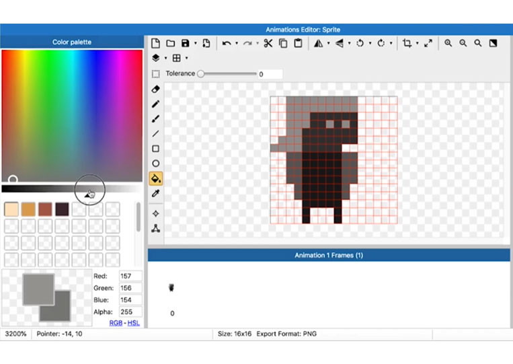
Task: Select the Line tool
Action: 156,133
